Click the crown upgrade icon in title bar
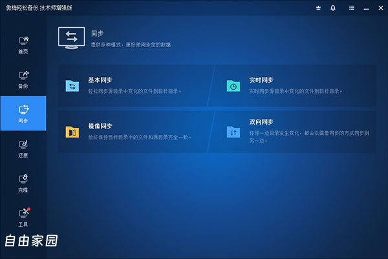Image resolution: width=388 pixels, height=259 pixels. click(318, 8)
